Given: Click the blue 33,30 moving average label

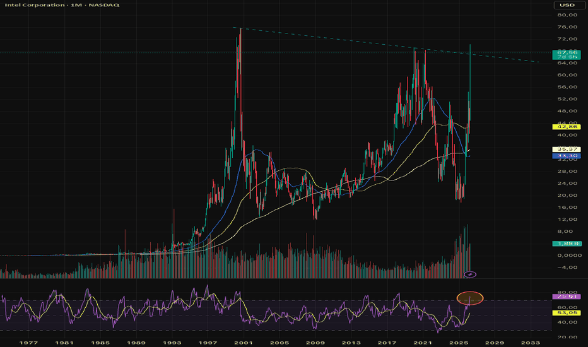Looking at the screenshot, I should (x=567, y=156).
